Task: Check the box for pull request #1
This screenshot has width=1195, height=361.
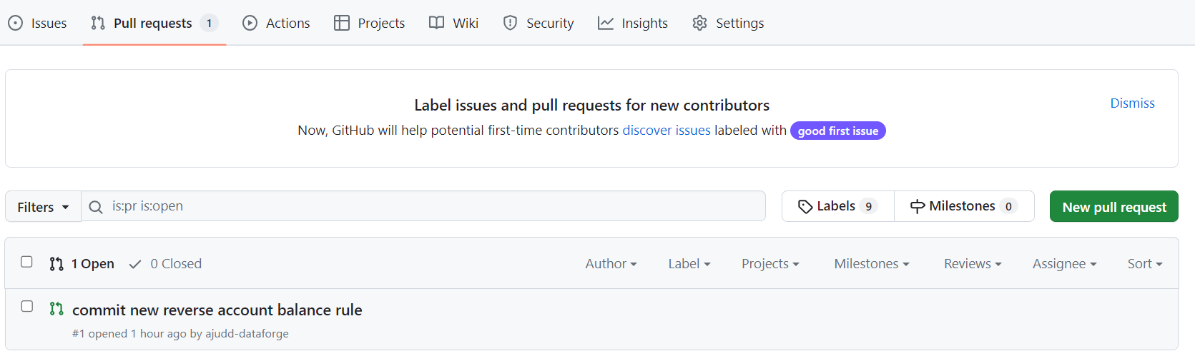Action: pos(26,306)
